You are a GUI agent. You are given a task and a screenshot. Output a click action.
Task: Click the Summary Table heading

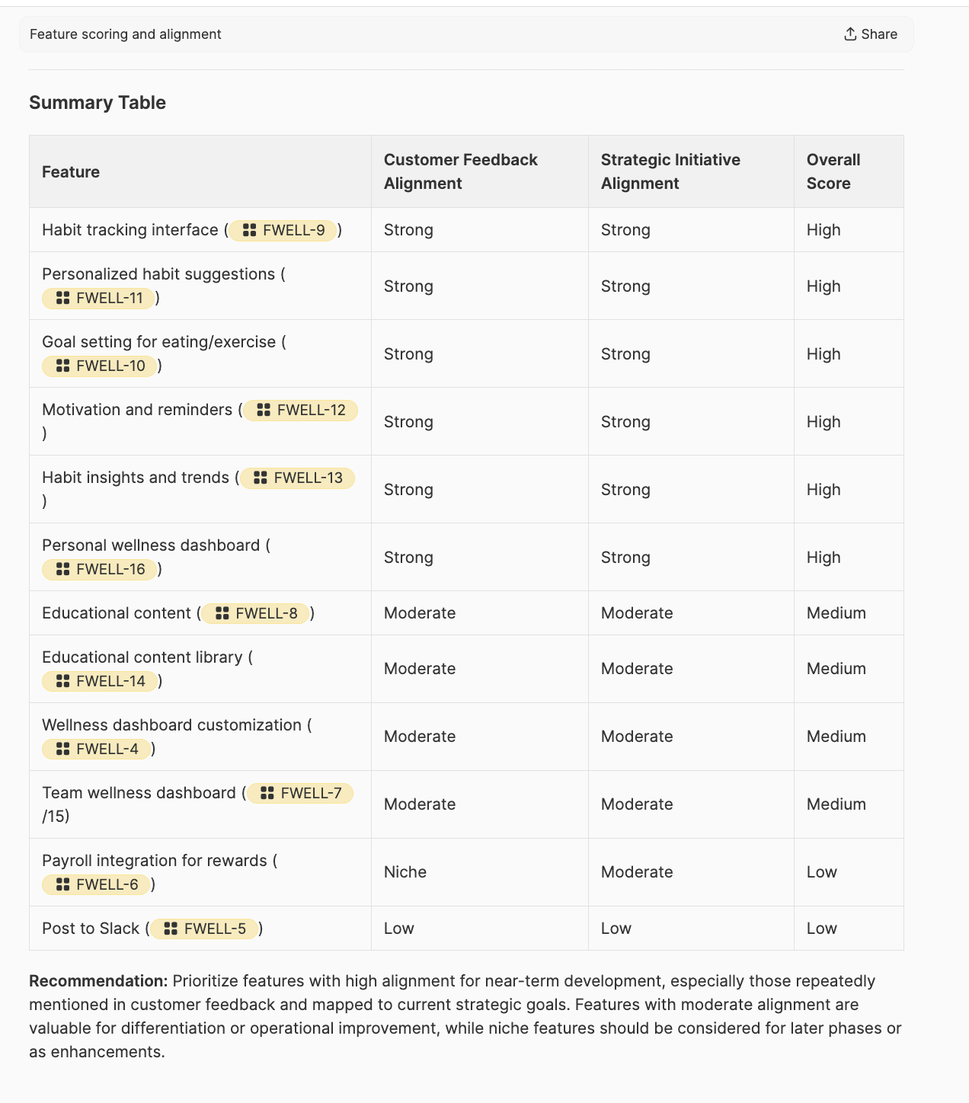98,103
